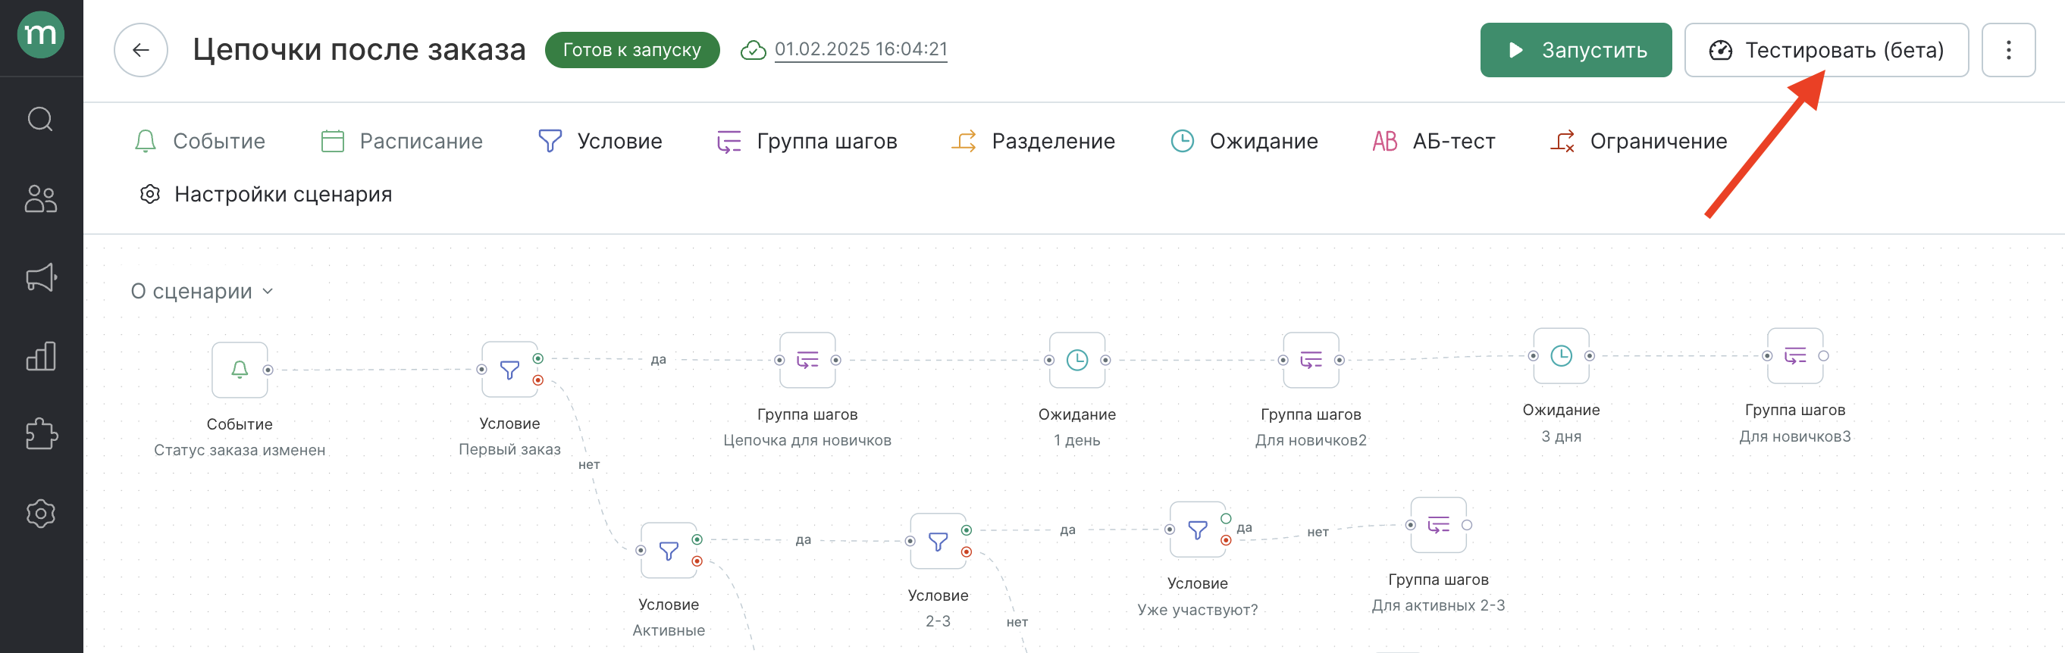Image resolution: width=2065 pixels, height=653 pixels.
Task: Select the 1 день wait node
Action: (1076, 361)
